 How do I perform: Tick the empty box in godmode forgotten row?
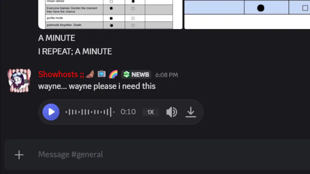click(x=133, y=25)
